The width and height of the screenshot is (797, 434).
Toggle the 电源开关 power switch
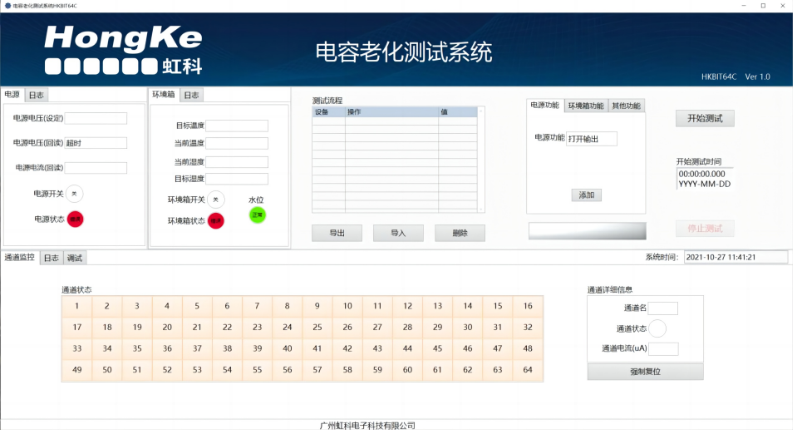(x=74, y=194)
